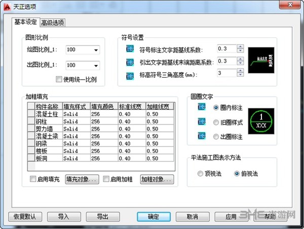Viewport: 304px width, 229px height.
Task: Click the AutoCAD logo in title bar
Action: pos(8,7)
